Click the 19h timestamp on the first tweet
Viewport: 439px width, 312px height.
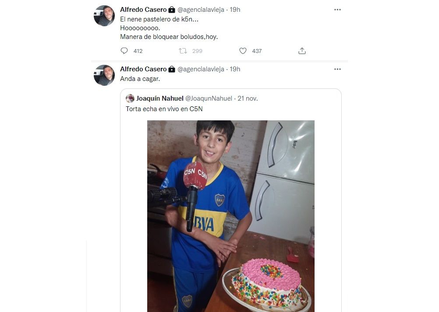[235, 10]
